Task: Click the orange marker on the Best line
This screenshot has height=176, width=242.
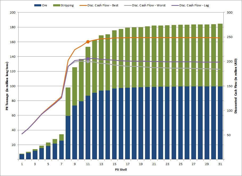Action: pos(88,42)
